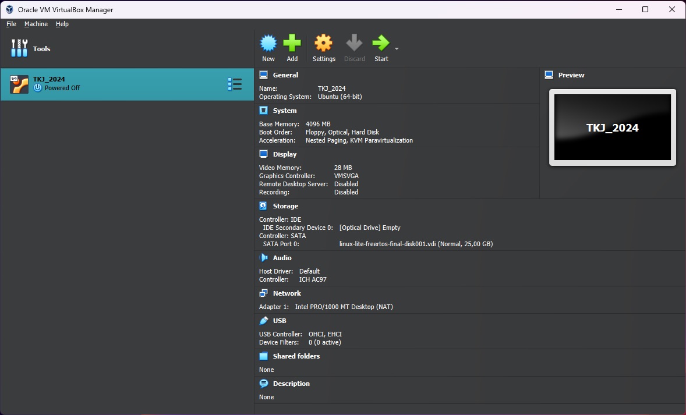Click the System section icon

pyautogui.click(x=263, y=110)
